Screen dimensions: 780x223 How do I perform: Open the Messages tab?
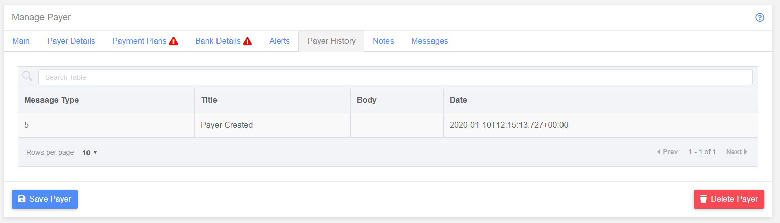tap(429, 41)
